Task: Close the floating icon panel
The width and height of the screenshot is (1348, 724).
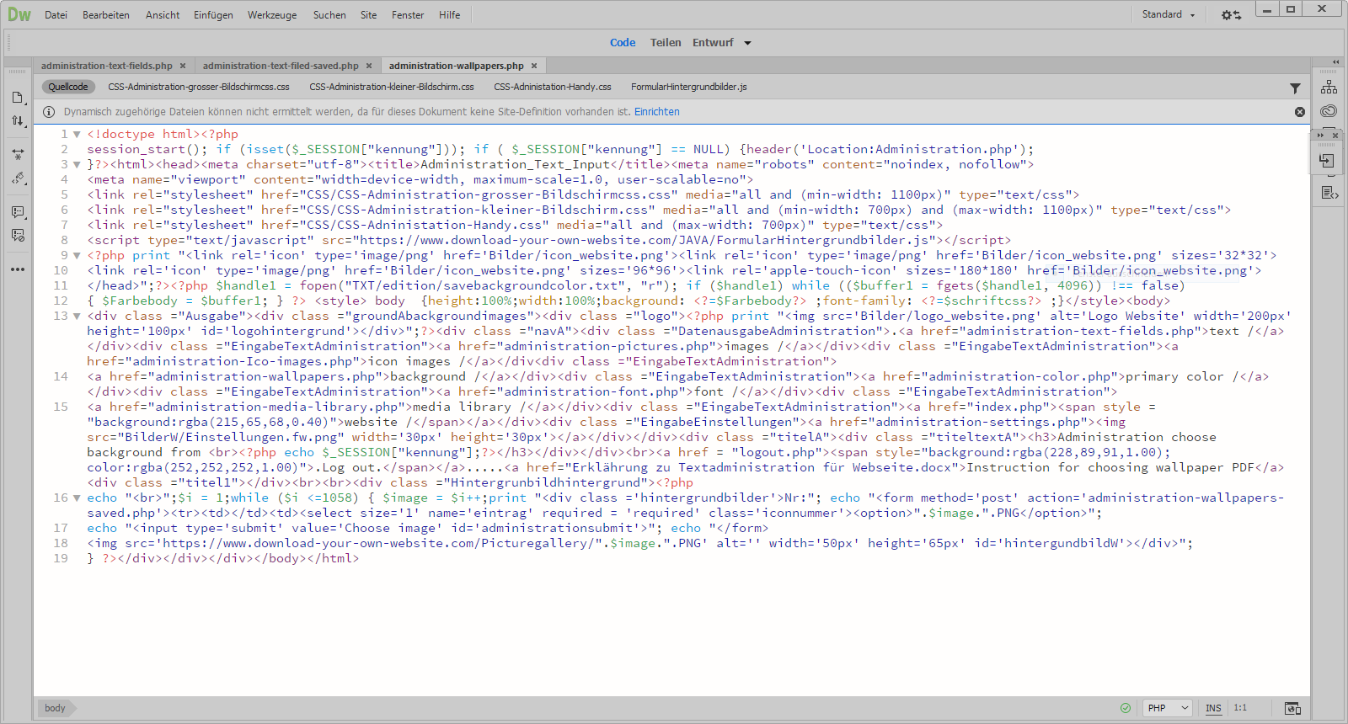Action: coord(1335,135)
